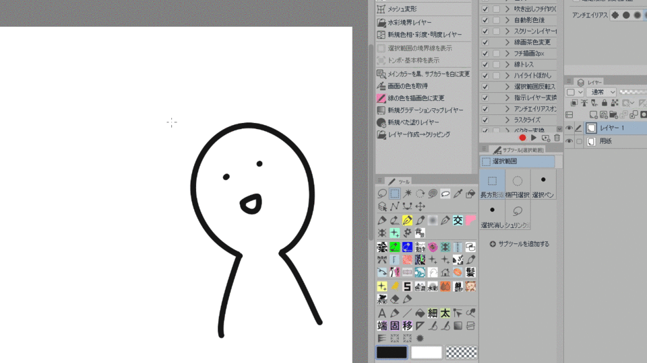
Task: Open the 通常 blending mode dropdown
Action: 601,92
